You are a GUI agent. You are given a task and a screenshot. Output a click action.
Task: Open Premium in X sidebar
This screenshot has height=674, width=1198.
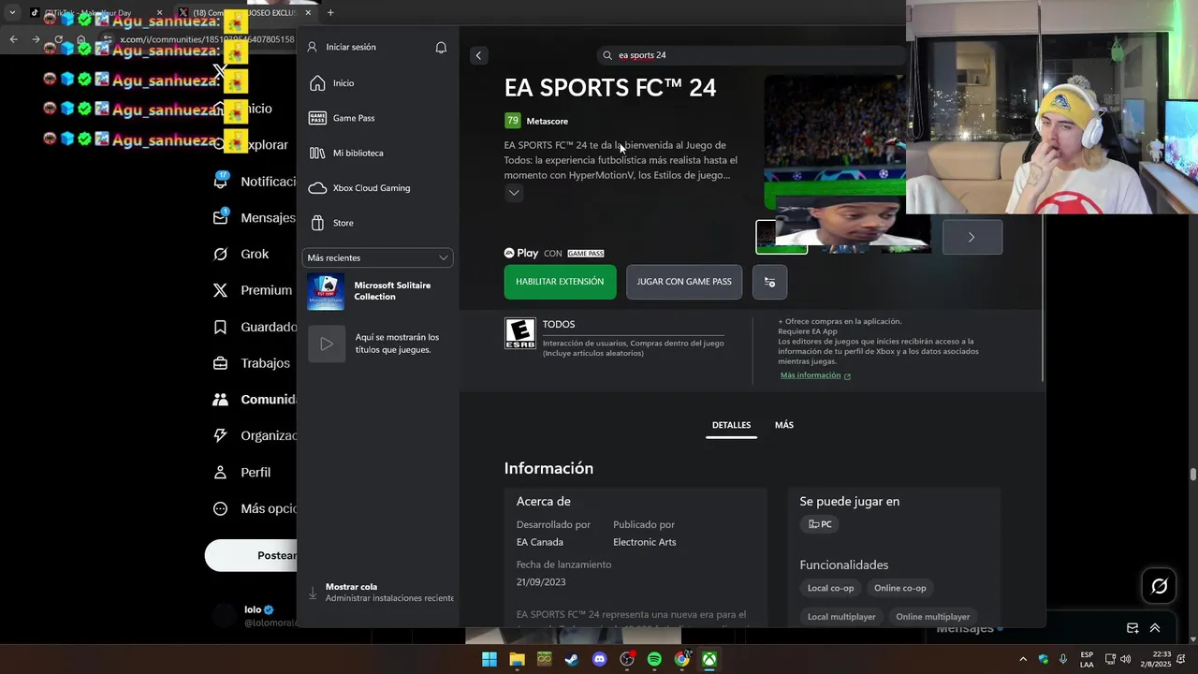253,290
